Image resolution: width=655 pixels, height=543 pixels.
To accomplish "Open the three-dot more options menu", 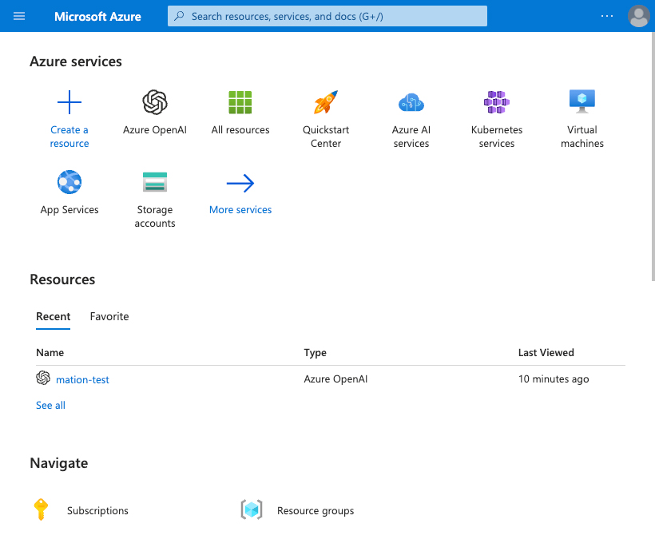I will [607, 16].
